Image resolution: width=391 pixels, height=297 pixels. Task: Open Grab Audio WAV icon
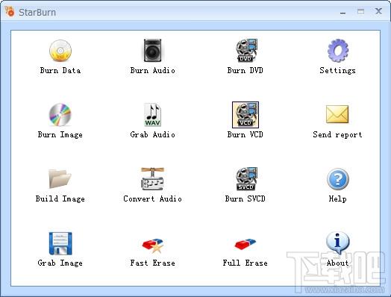[152, 115]
